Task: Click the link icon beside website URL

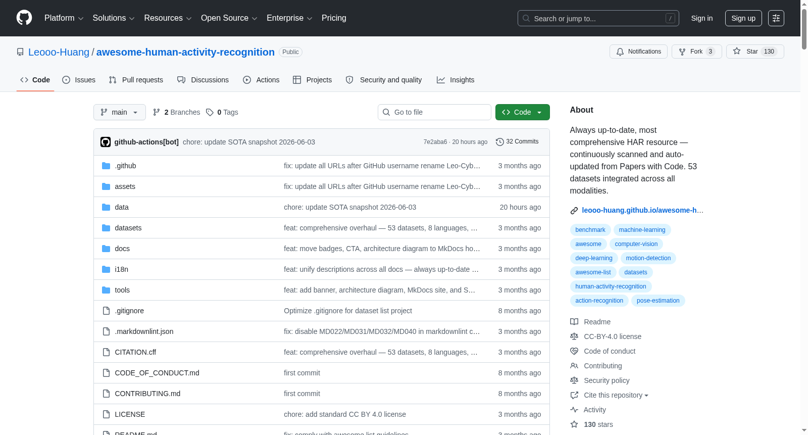Action: point(574,211)
